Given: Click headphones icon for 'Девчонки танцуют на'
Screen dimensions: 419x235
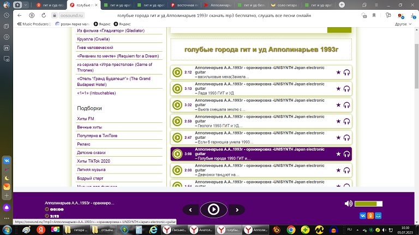Looking at the screenshot, I should (346, 170).
